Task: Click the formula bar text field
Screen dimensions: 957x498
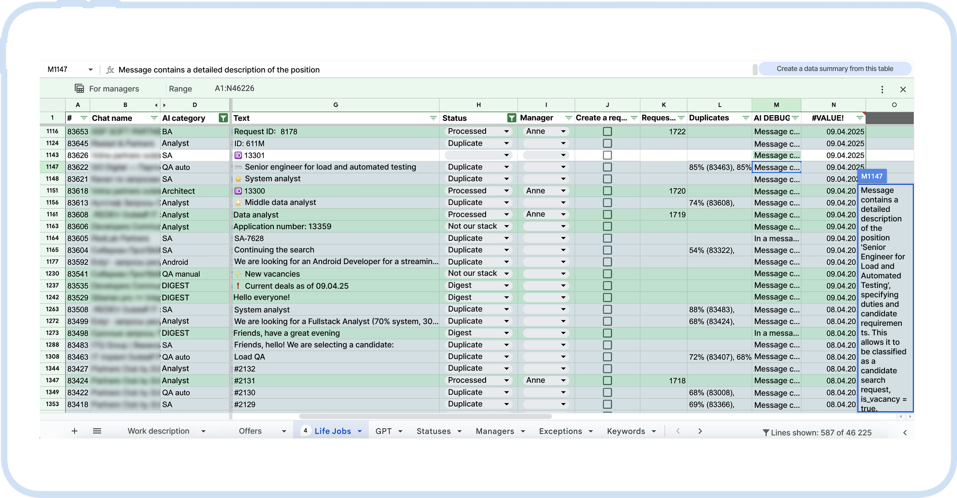Action: point(433,70)
